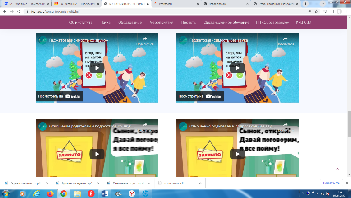Open second video via "Посмотреть на YouTube"
The height and width of the screenshot is (198, 351).
(200, 96)
